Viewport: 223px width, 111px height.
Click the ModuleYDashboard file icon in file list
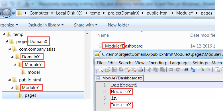pos(101,46)
